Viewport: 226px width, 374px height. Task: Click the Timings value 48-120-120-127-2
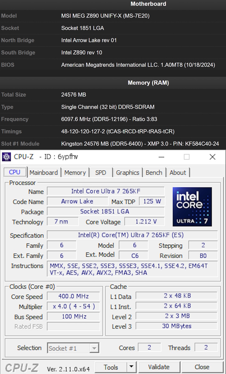tap(118, 132)
